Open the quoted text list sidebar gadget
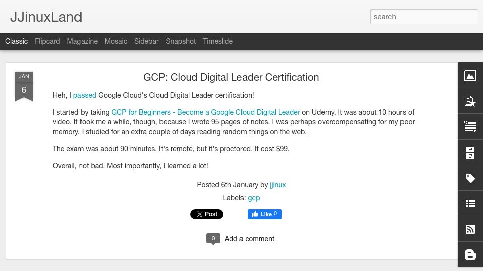Screen dimensions: 483x271 click(470, 126)
